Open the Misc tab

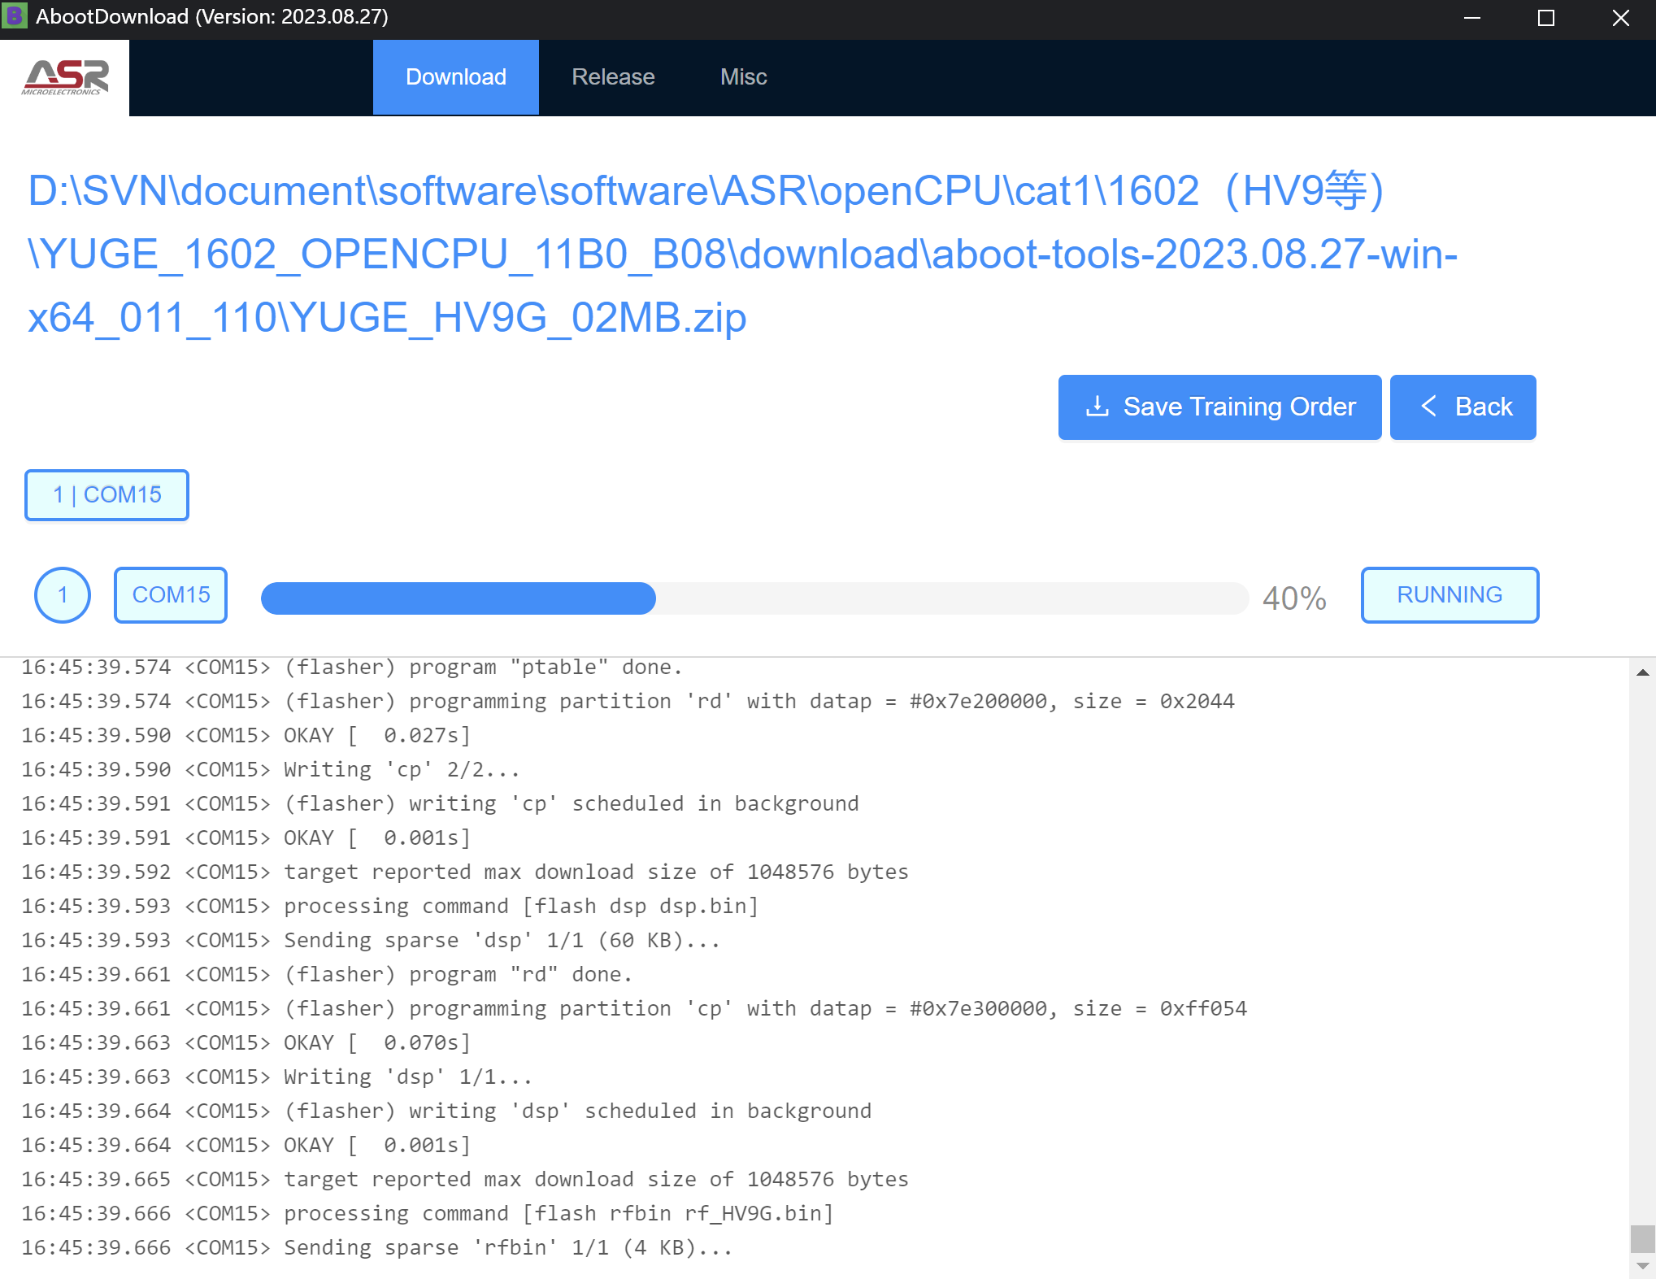tap(743, 77)
